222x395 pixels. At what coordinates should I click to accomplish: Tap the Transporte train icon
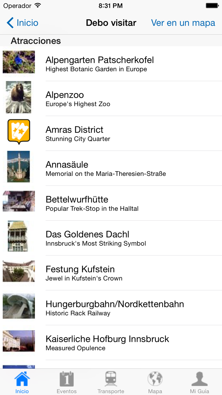(111, 378)
